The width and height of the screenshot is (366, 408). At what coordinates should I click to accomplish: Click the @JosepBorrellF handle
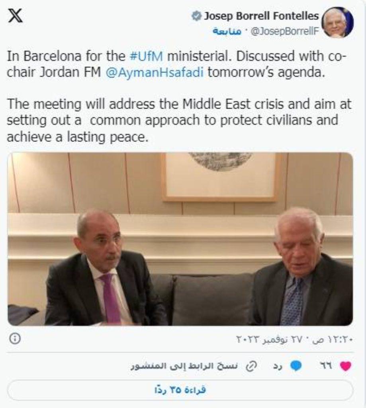[x=285, y=32]
